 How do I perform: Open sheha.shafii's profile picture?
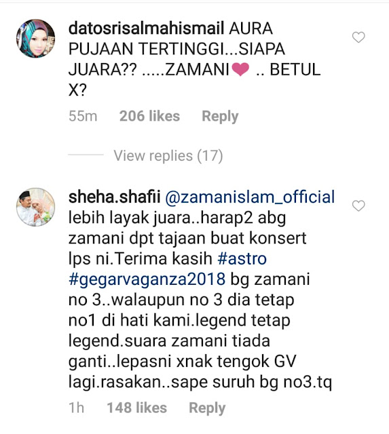pyautogui.click(x=35, y=207)
